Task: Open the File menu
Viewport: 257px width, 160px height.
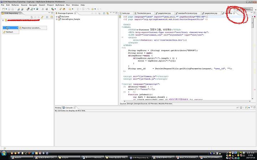Action: point(2,5)
